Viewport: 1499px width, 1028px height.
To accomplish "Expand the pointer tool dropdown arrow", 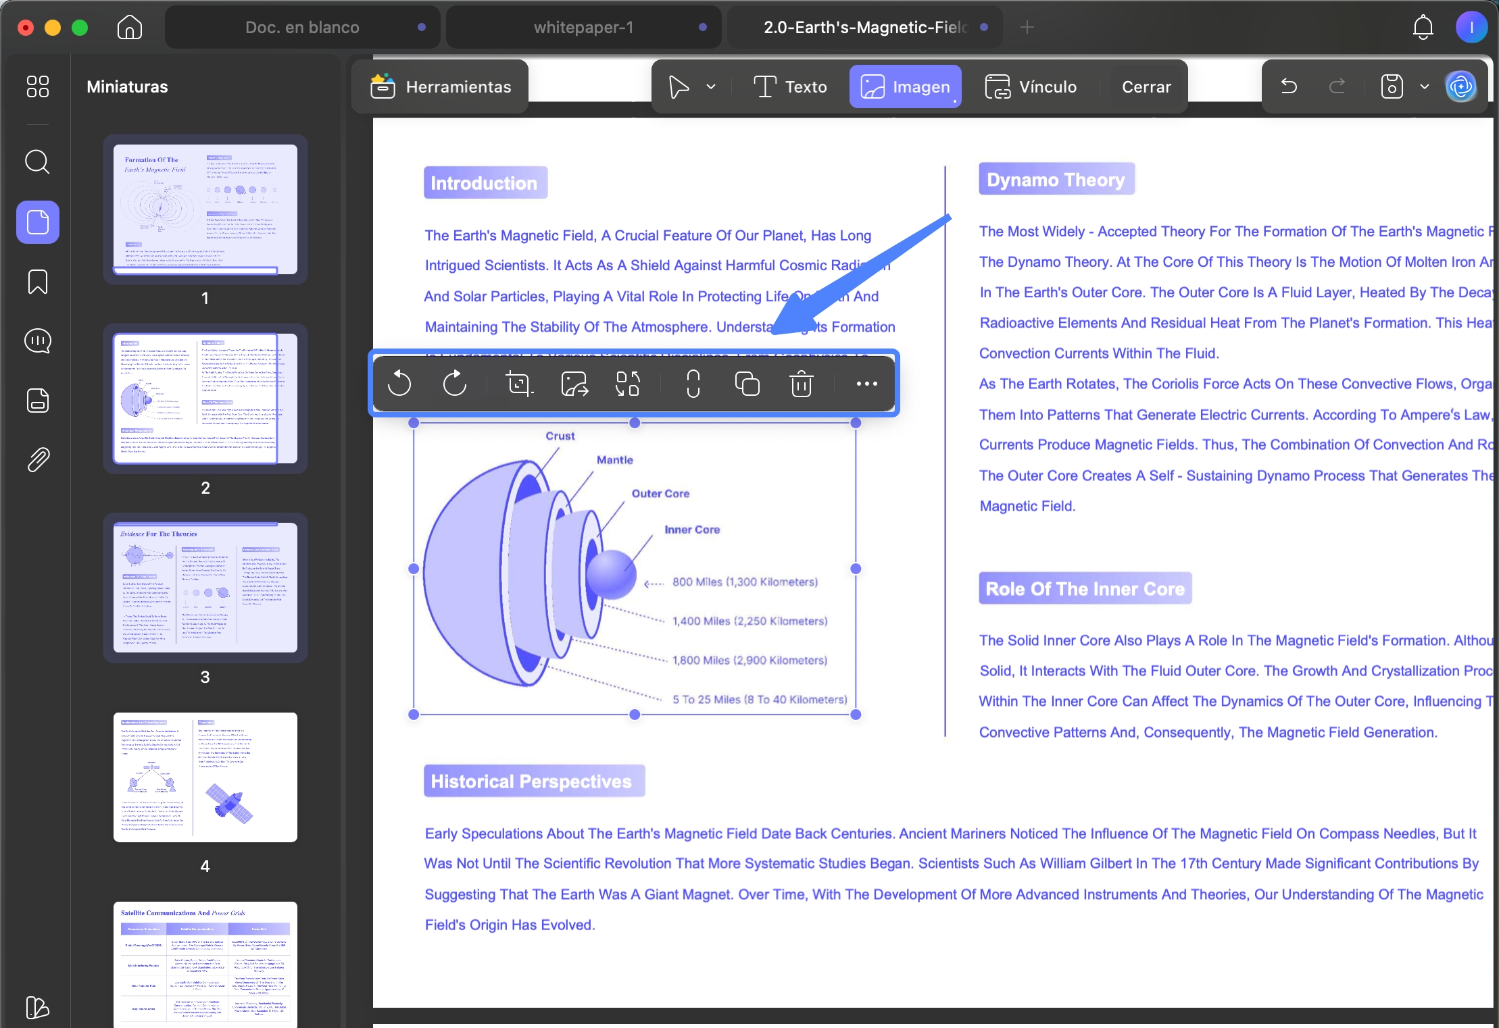I will [x=711, y=86].
